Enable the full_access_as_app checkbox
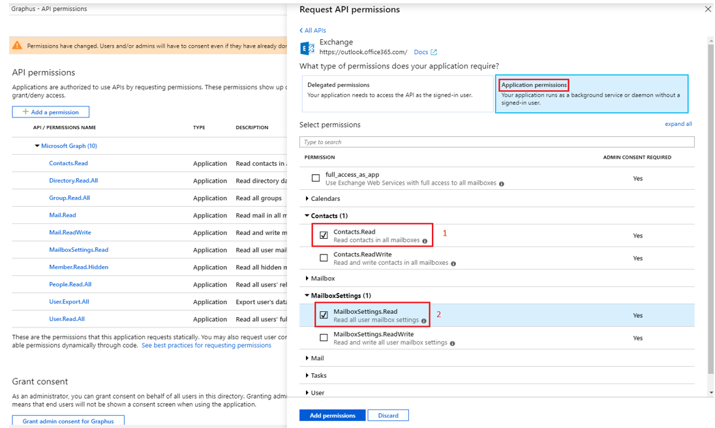Image resolution: width=715 pixels, height=428 pixels. tap(316, 177)
